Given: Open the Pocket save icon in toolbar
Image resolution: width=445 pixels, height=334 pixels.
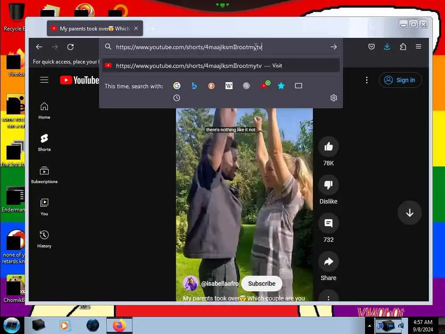Looking at the screenshot, I should click(x=371, y=47).
